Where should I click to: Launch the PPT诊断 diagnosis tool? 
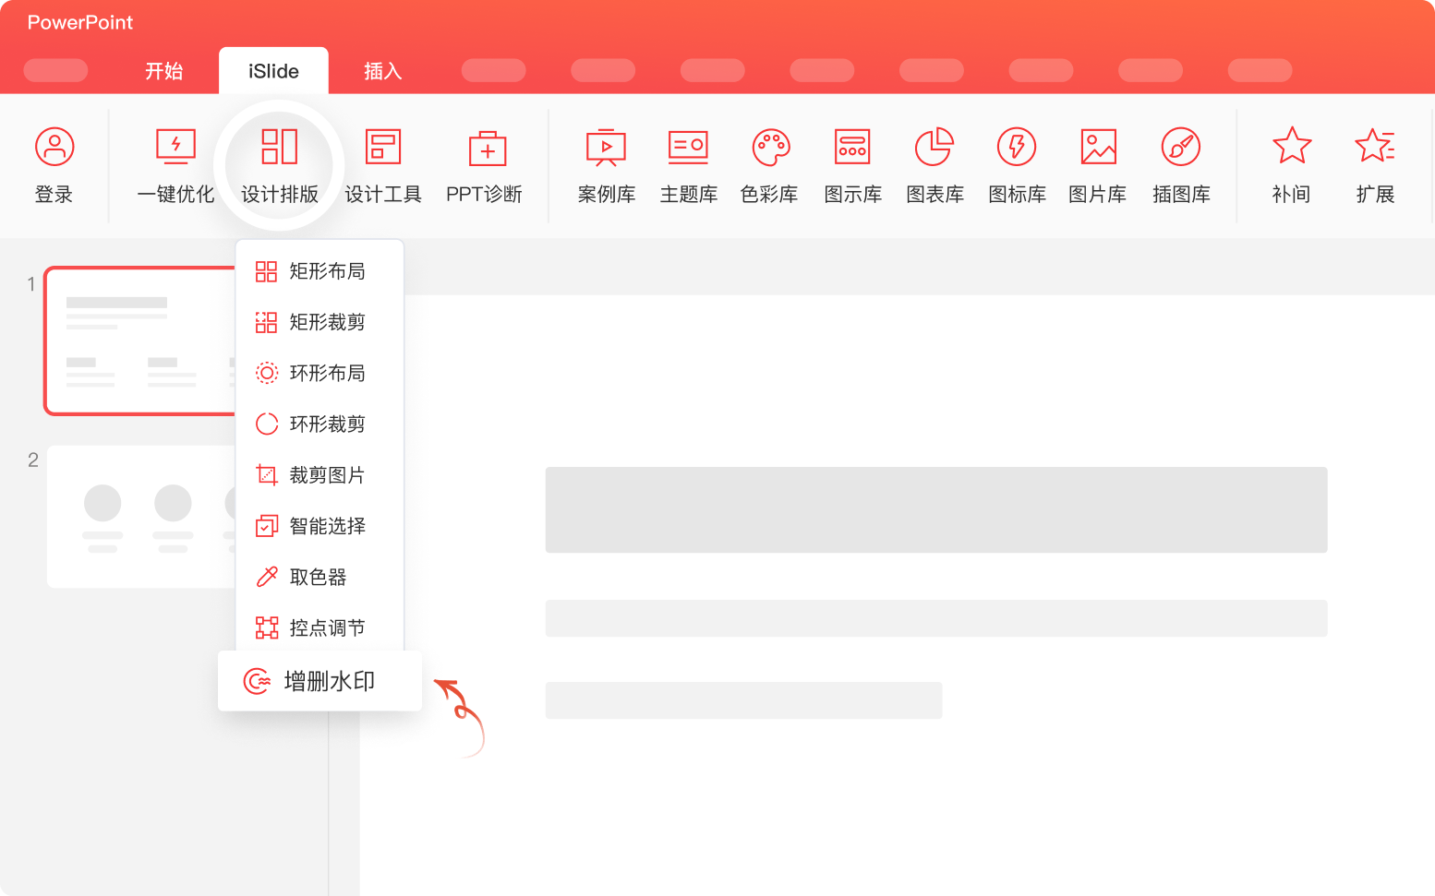click(x=485, y=165)
